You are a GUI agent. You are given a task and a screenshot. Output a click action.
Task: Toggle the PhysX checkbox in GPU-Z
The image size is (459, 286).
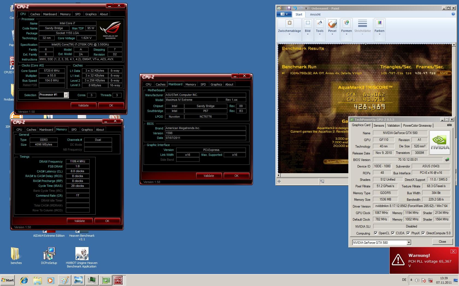tap(408, 233)
